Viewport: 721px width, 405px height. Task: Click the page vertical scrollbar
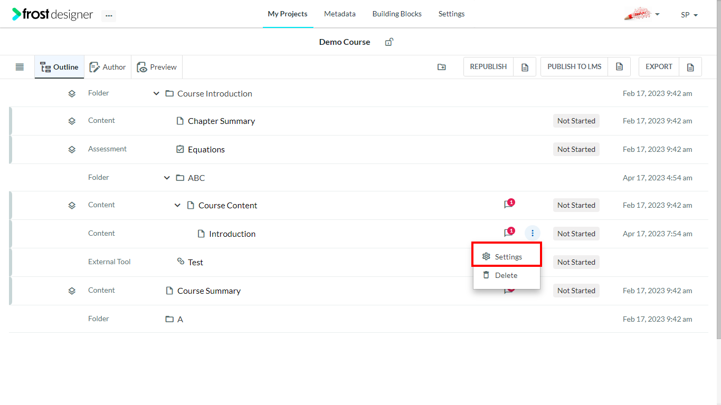(x=718, y=169)
